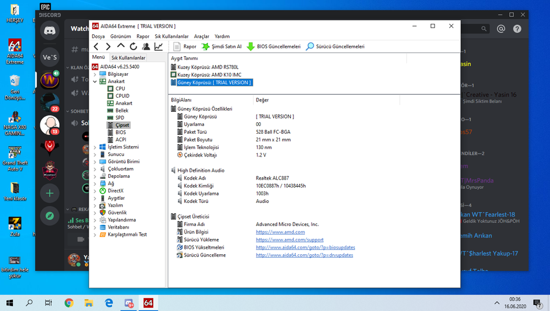Screen dimensions: 550x311
Task: Go back using the toolbar back arrow
Action: (96, 46)
